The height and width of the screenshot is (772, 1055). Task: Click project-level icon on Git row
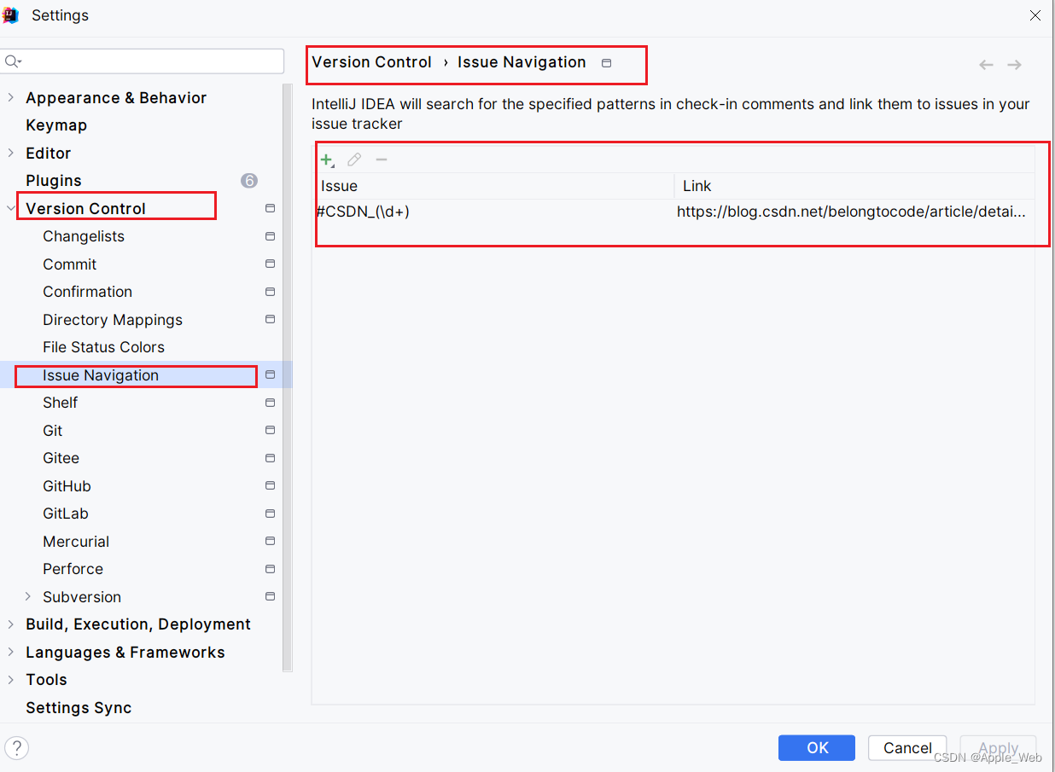(x=271, y=430)
